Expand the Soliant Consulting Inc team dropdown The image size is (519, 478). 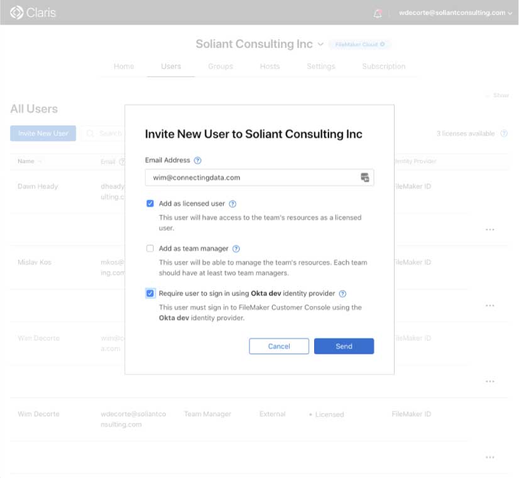(x=320, y=45)
